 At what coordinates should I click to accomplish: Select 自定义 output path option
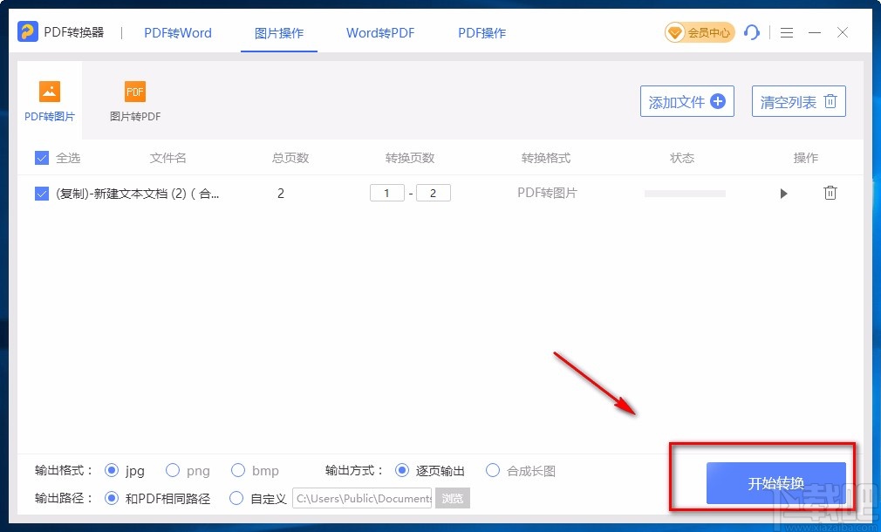point(236,498)
